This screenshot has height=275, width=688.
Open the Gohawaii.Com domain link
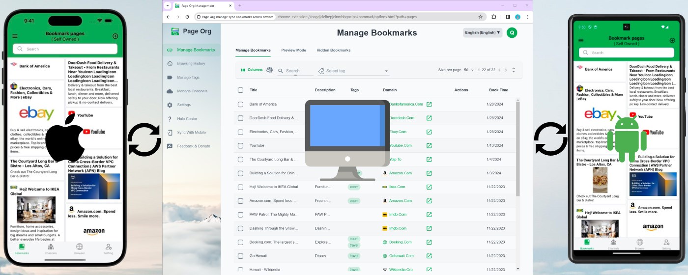point(401,256)
